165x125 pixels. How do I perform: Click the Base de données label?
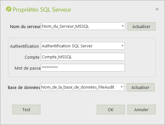[24, 87]
